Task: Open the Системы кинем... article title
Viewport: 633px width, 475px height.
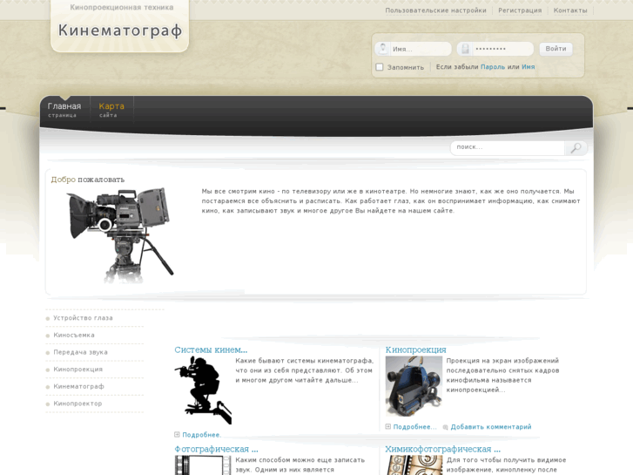Action: (211, 349)
